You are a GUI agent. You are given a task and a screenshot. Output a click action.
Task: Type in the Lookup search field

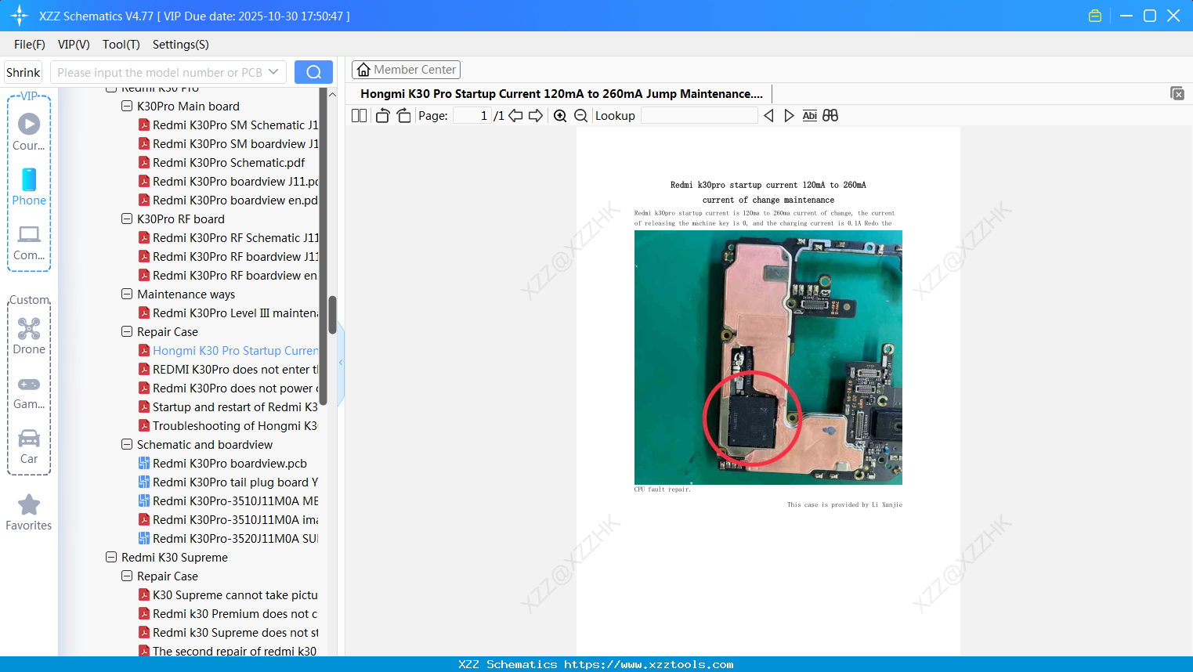[x=698, y=115]
